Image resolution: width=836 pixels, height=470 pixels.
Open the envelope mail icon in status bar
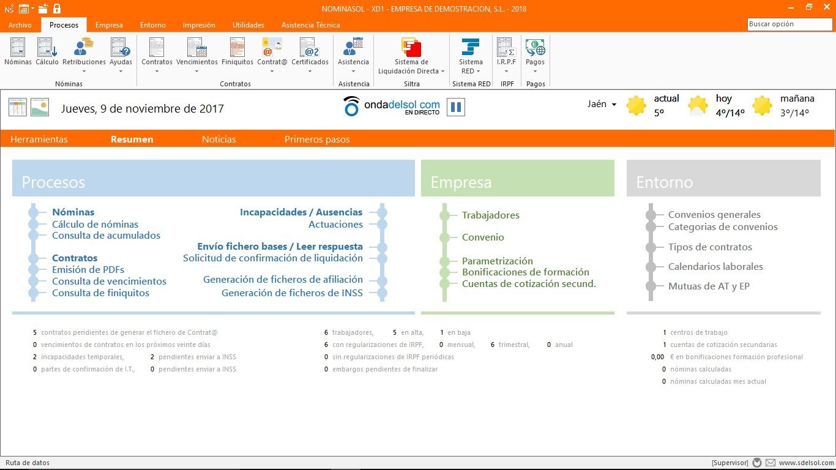click(x=771, y=463)
